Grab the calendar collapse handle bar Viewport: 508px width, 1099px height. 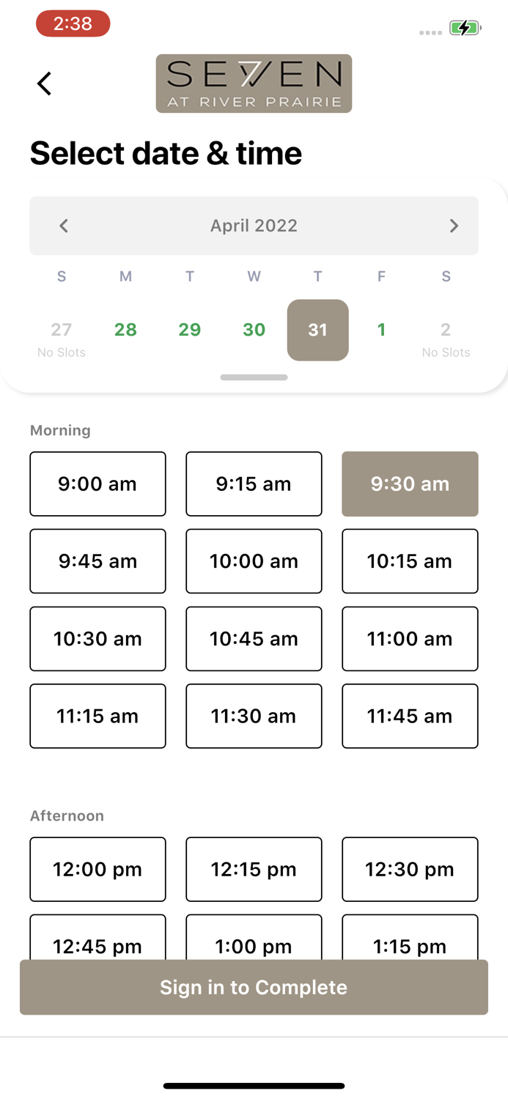click(254, 377)
